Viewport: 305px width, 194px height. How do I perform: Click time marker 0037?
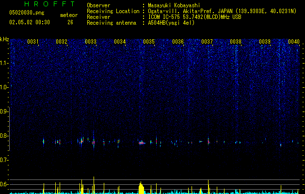pos(207,42)
